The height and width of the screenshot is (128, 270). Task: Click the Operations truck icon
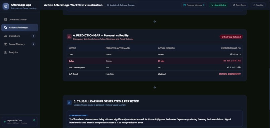pyautogui.click(x=5, y=36)
